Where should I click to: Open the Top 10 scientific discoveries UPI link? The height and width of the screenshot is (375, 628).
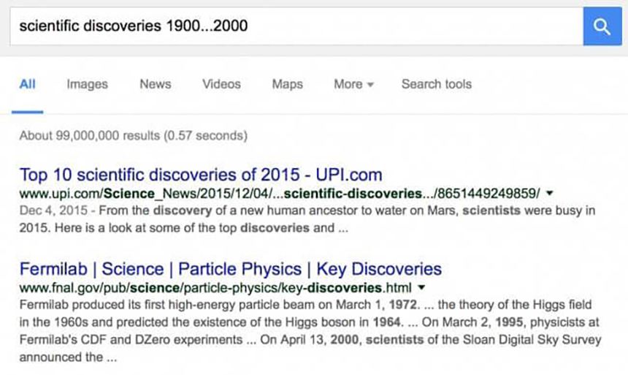(201, 175)
